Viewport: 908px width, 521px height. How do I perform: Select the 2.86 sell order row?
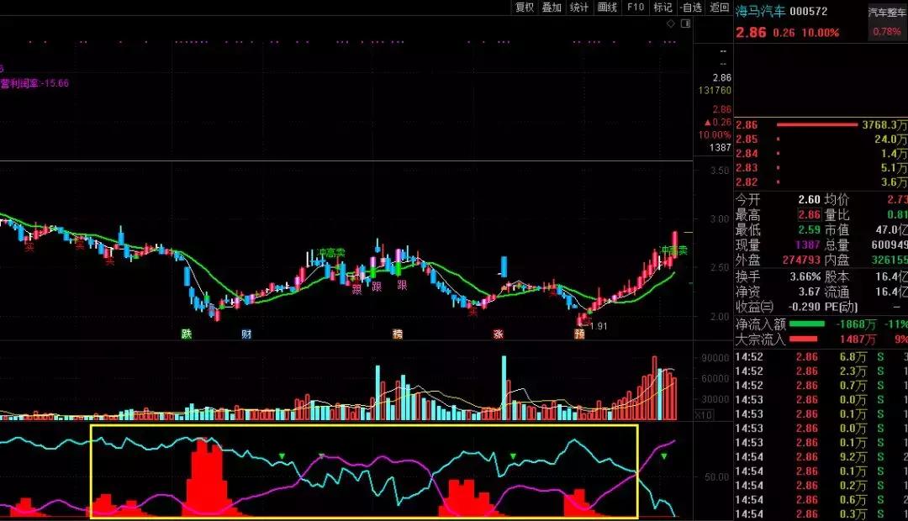pos(821,124)
